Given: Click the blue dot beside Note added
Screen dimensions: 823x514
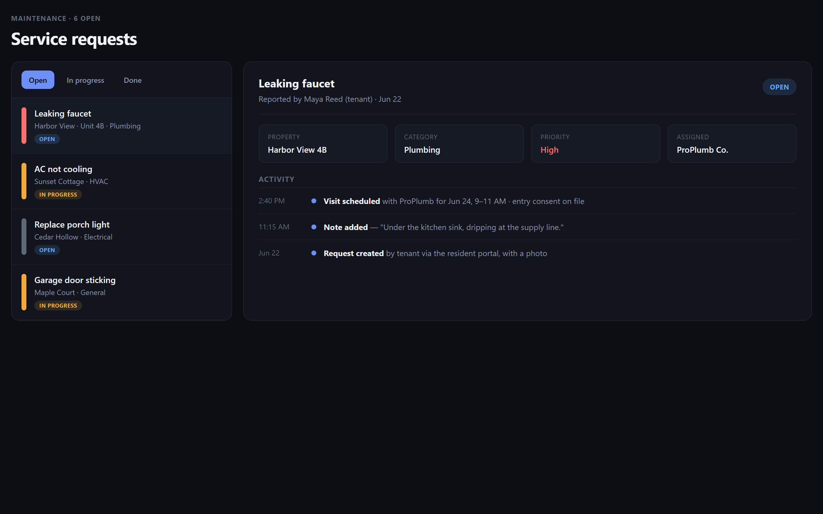Looking at the screenshot, I should [x=314, y=227].
